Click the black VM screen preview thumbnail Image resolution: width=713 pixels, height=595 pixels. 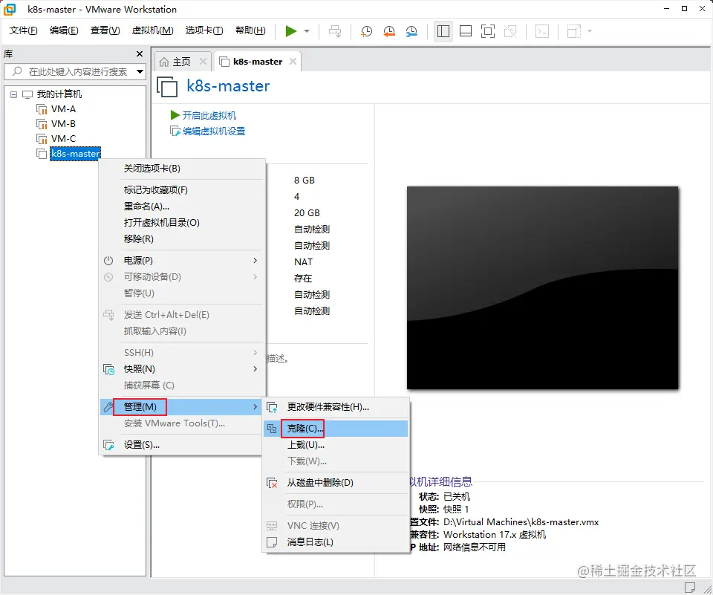(542, 287)
